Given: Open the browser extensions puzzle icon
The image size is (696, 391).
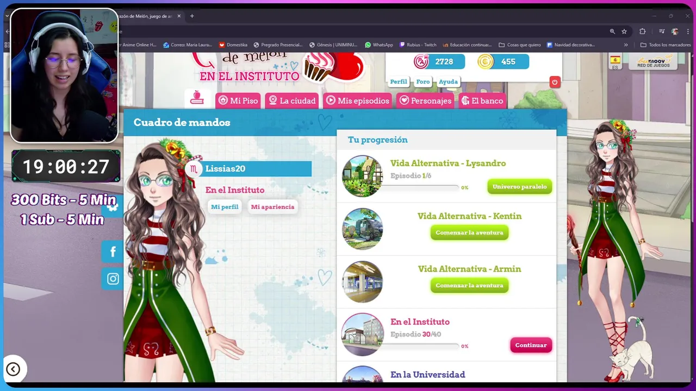Looking at the screenshot, I should [x=642, y=31].
